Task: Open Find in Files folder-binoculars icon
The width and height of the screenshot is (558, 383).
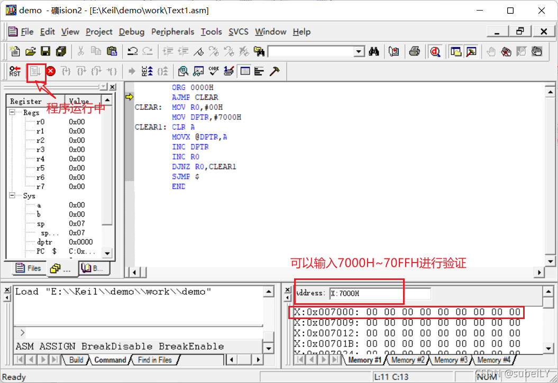Action: tap(259, 52)
